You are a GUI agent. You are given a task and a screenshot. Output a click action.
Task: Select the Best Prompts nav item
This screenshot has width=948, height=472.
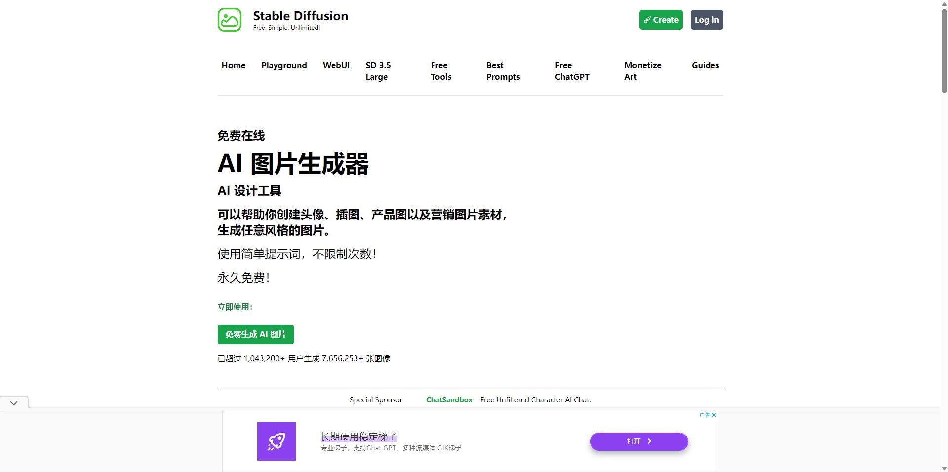pyautogui.click(x=503, y=71)
